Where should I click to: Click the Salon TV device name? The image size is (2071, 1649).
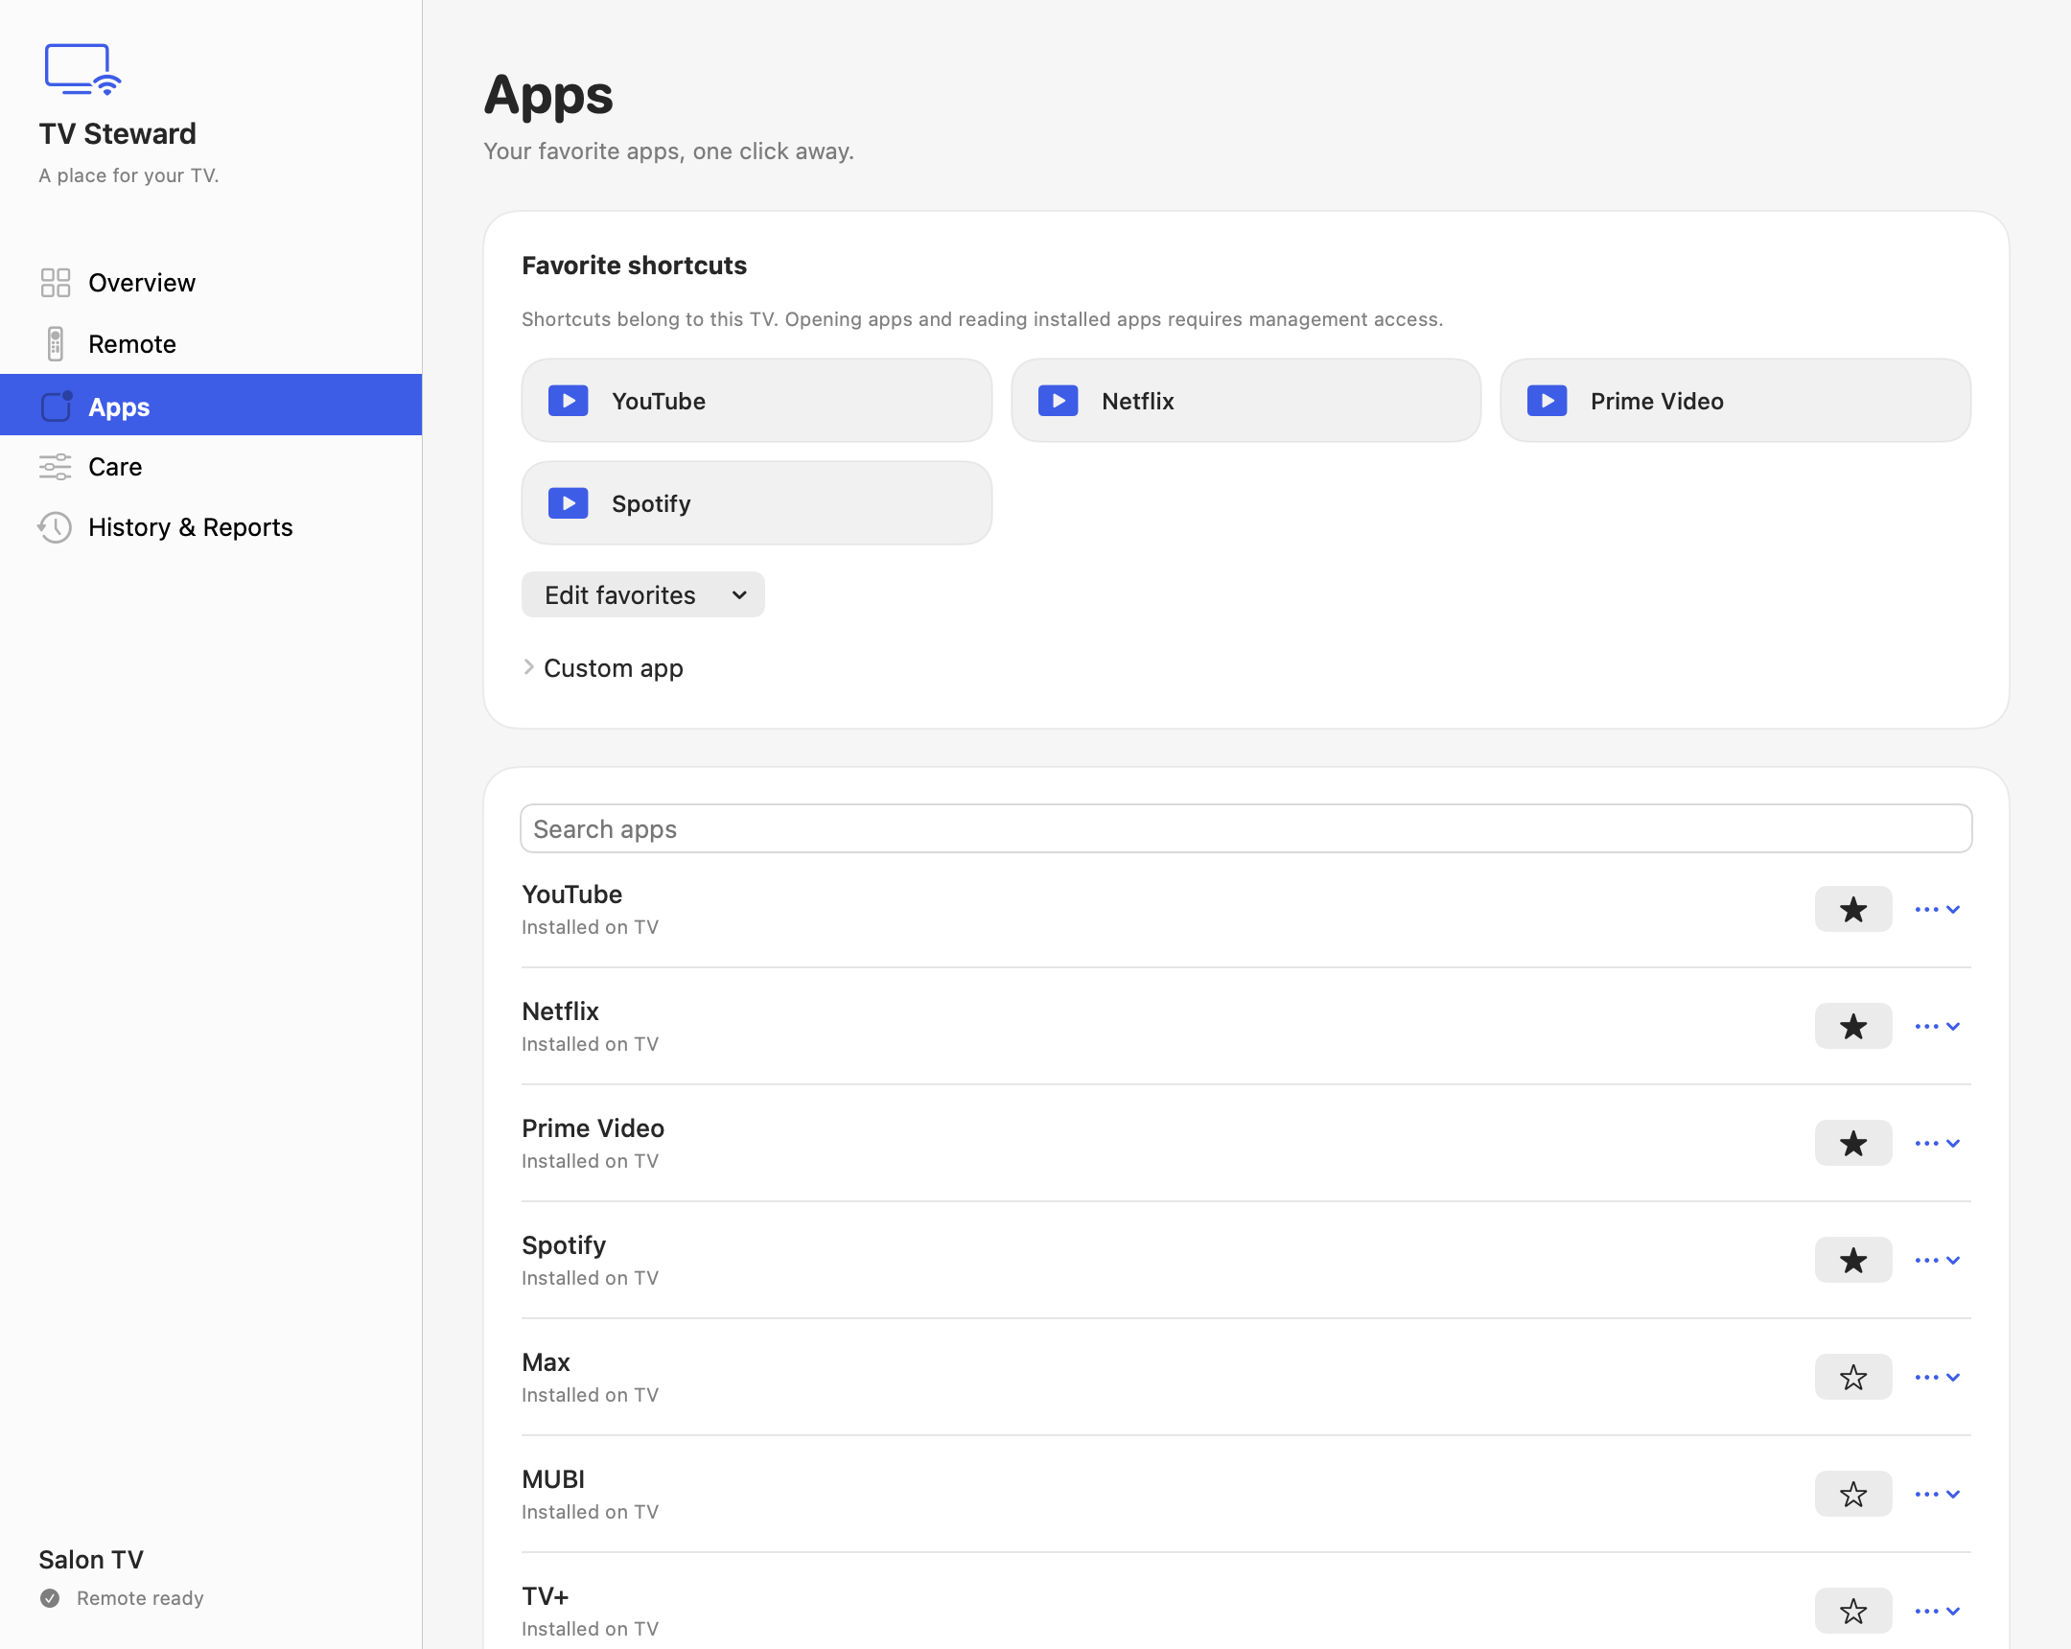click(91, 1560)
